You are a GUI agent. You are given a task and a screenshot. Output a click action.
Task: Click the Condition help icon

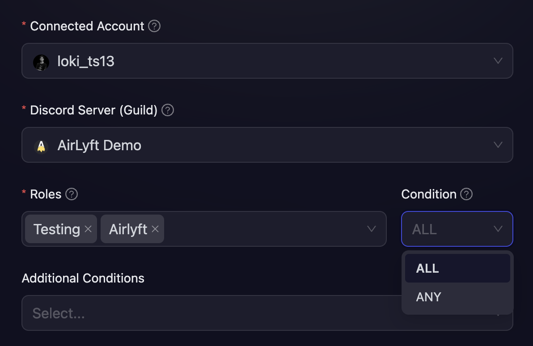click(466, 194)
